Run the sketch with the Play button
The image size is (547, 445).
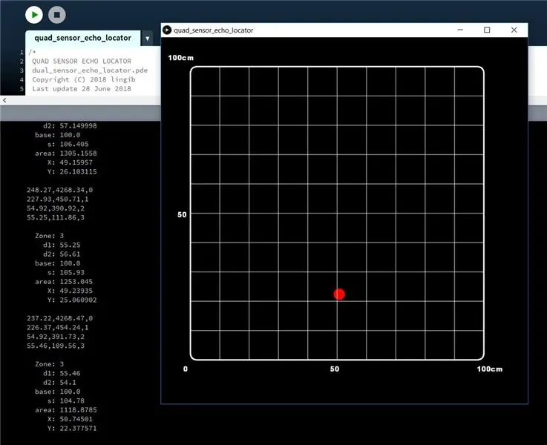(x=34, y=15)
